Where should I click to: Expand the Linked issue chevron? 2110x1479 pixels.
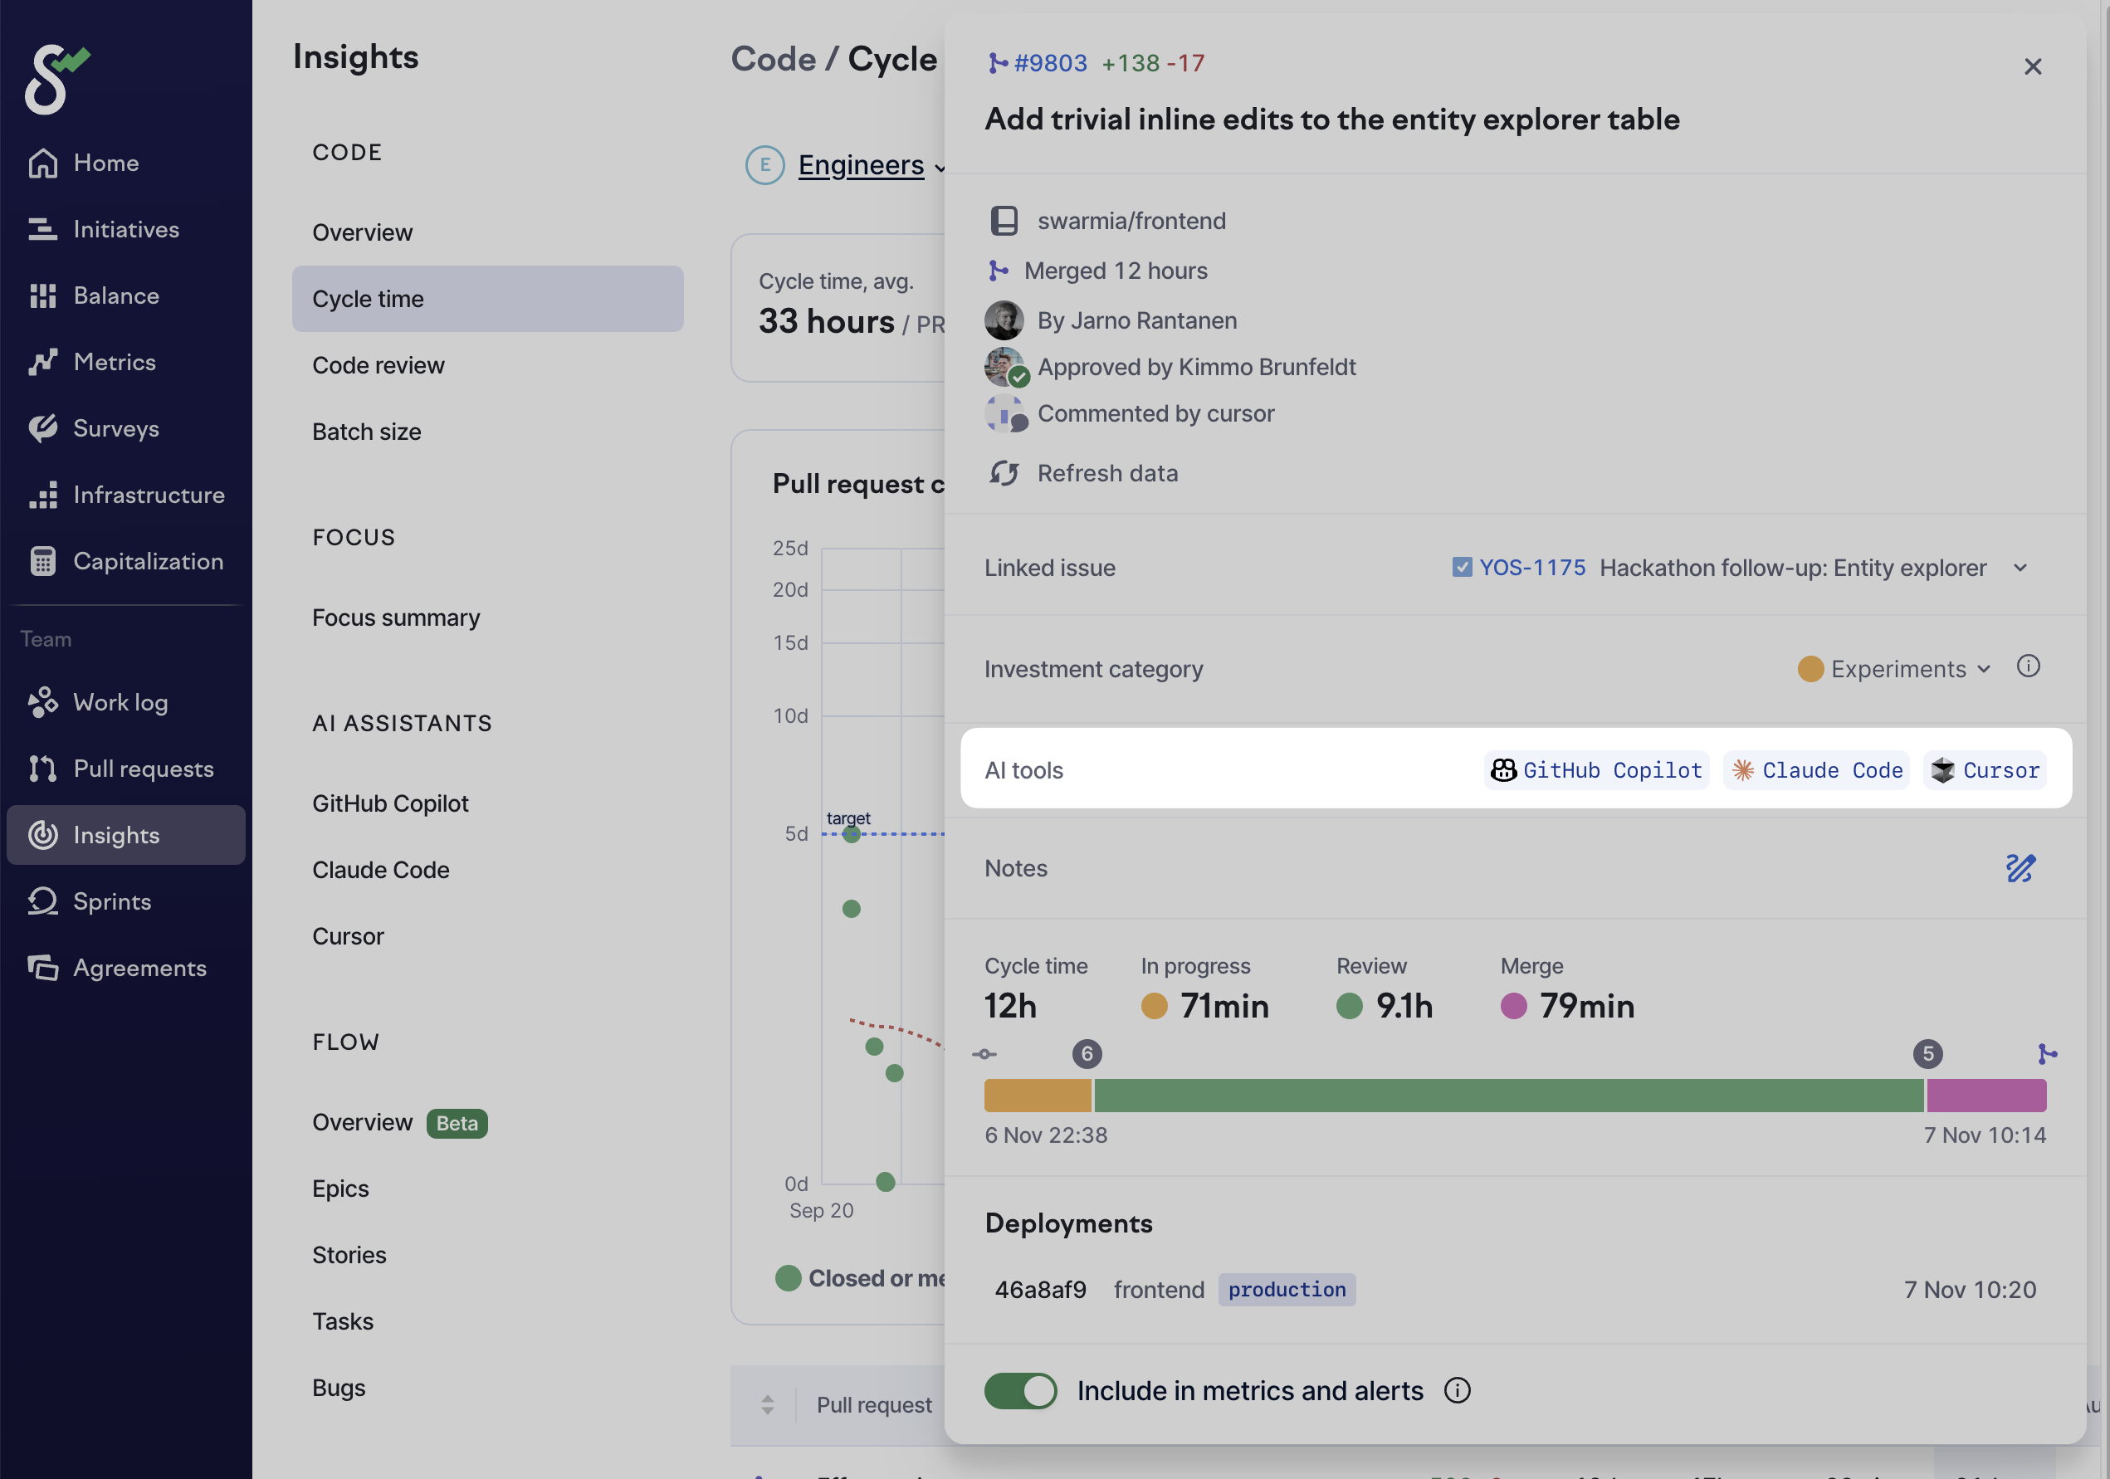tap(2020, 568)
